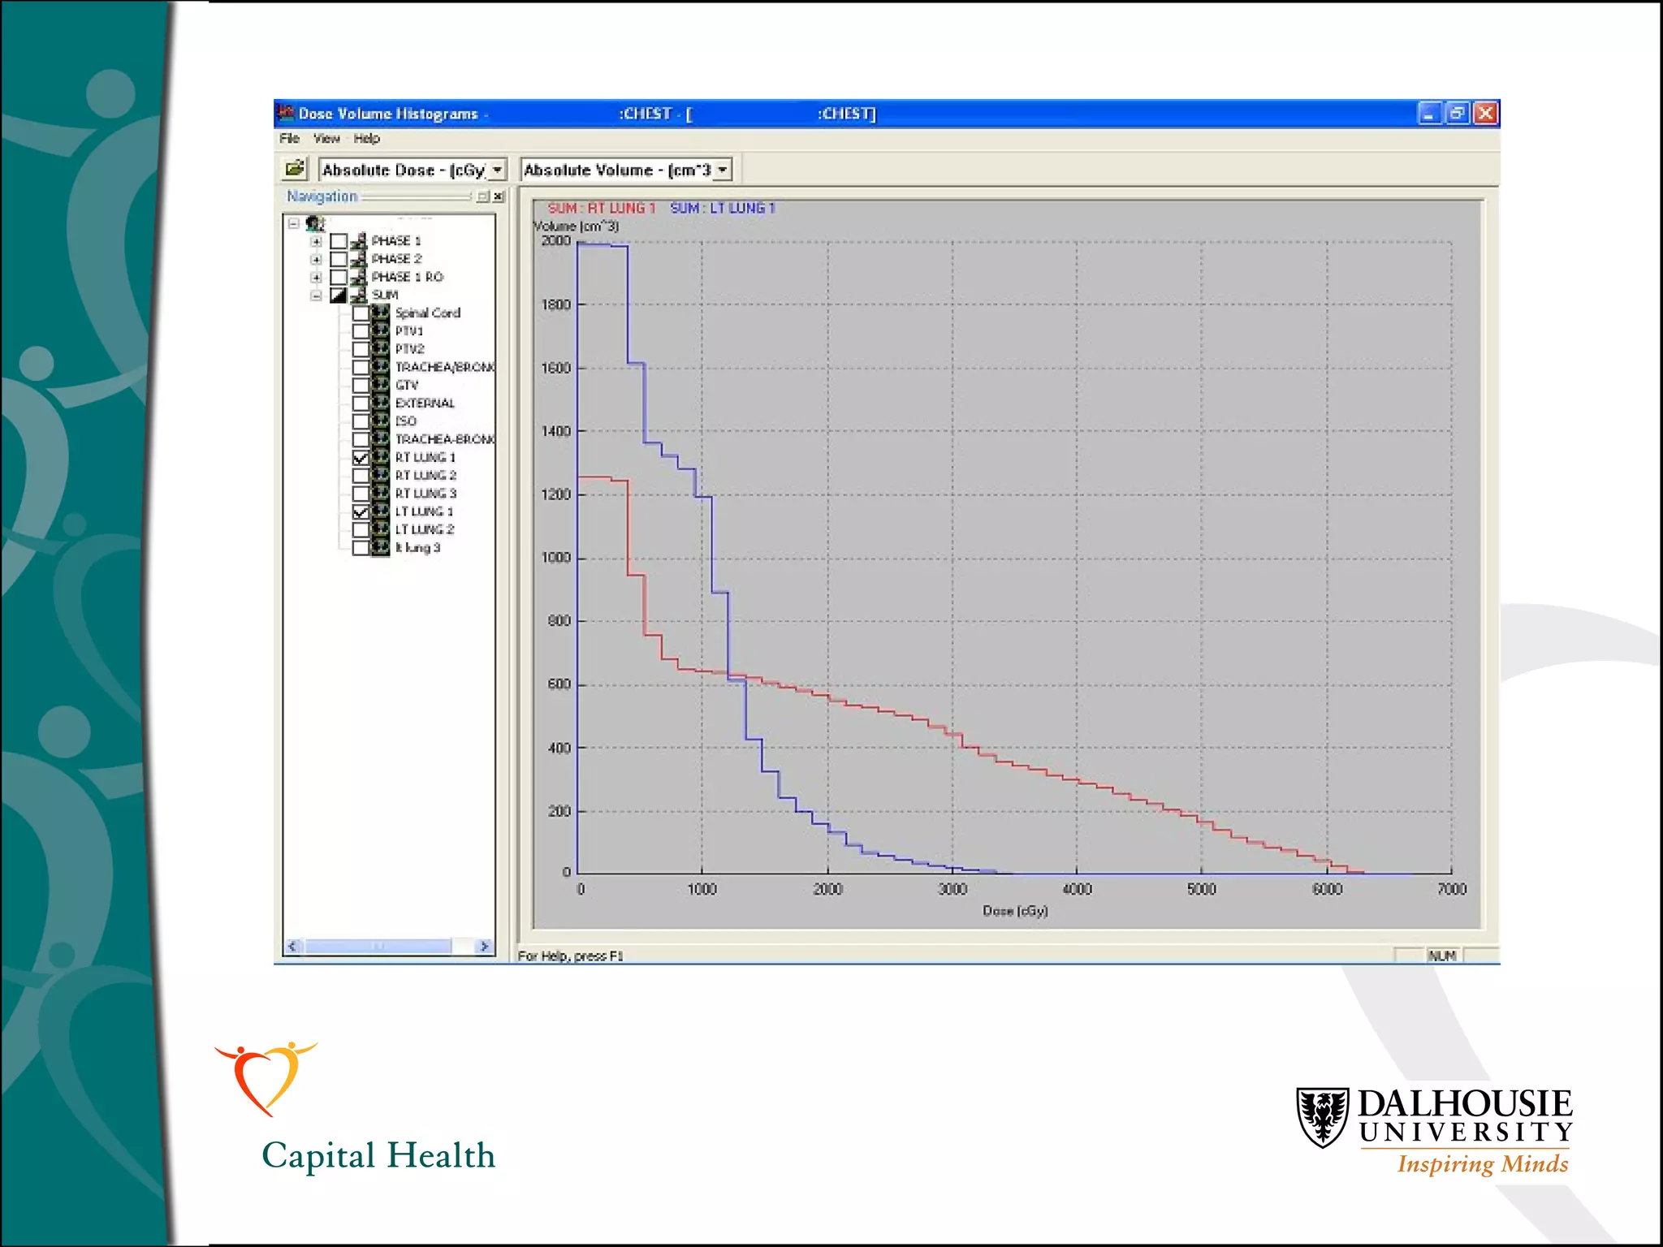Click the SUM : LT LUNG 1 legend label

click(x=723, y=208)
